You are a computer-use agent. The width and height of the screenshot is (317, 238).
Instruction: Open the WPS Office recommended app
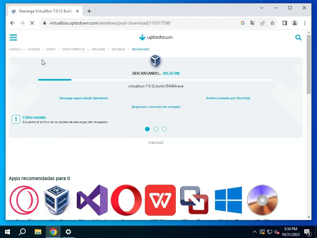point(160,200)
